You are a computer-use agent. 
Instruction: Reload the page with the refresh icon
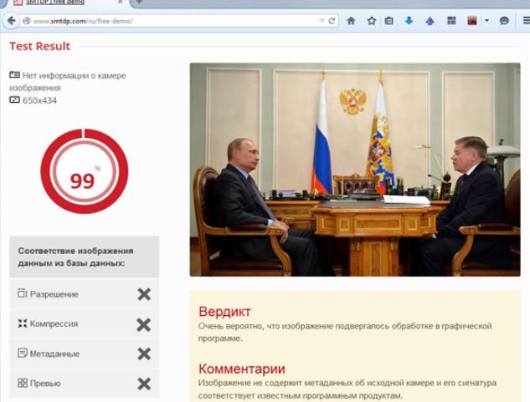click(x=332, y=21)
